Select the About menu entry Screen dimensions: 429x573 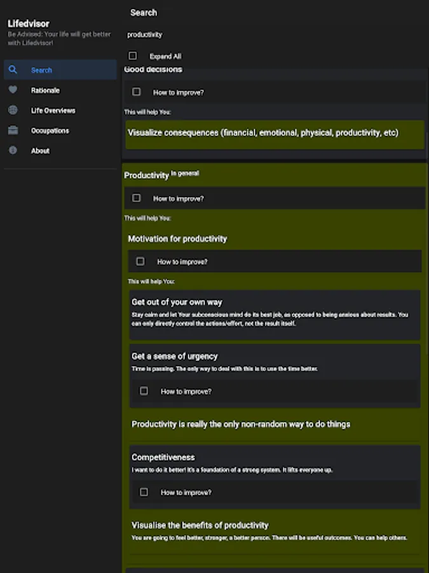tap(40, 151)
